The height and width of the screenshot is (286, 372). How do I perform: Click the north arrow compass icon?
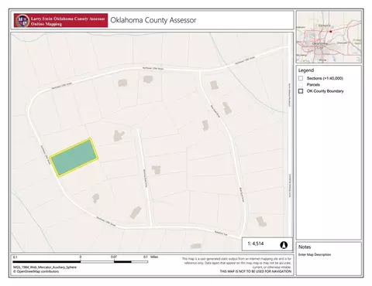click(284, 244)
